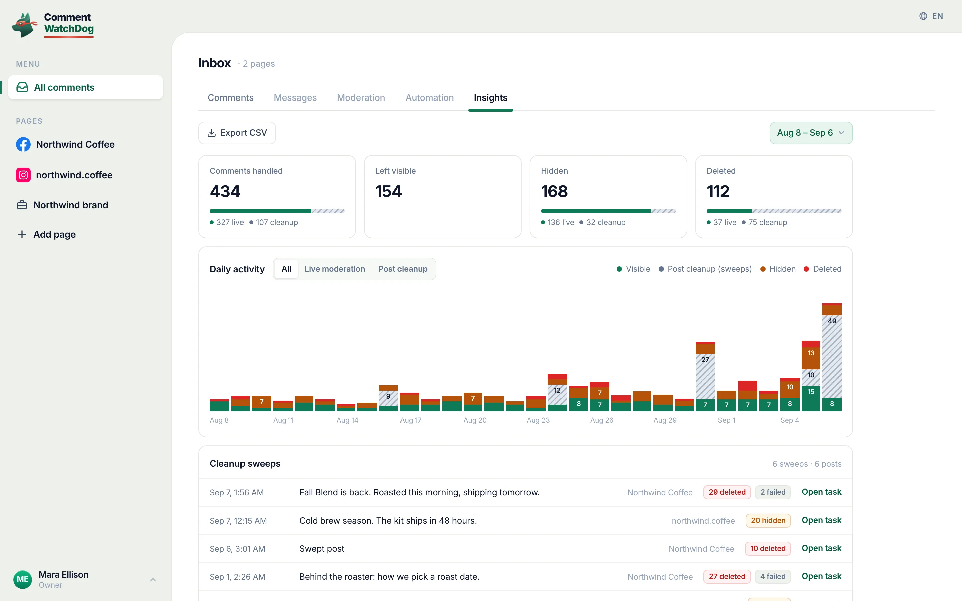Click the chart segment labeled 12

coord(557,394)
